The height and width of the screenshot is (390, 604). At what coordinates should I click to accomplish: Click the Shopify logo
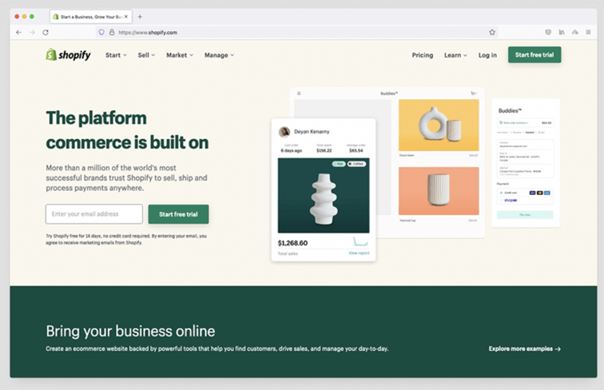68,55
